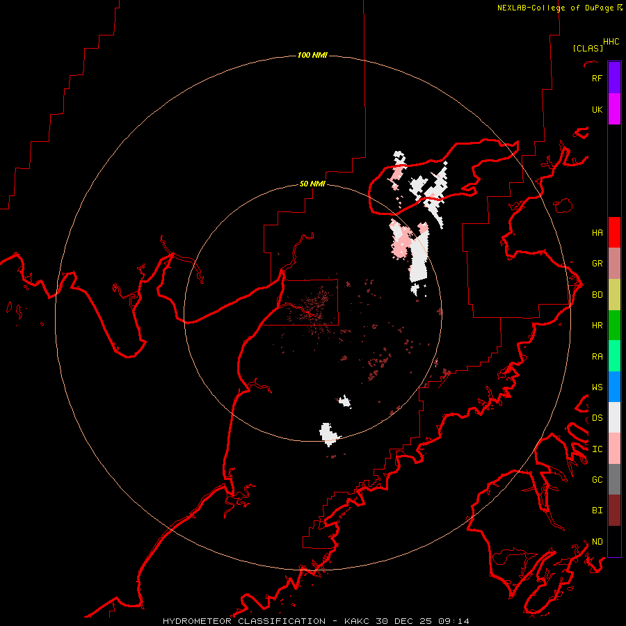
Task: Click the BI legend label
Action: 597,511
